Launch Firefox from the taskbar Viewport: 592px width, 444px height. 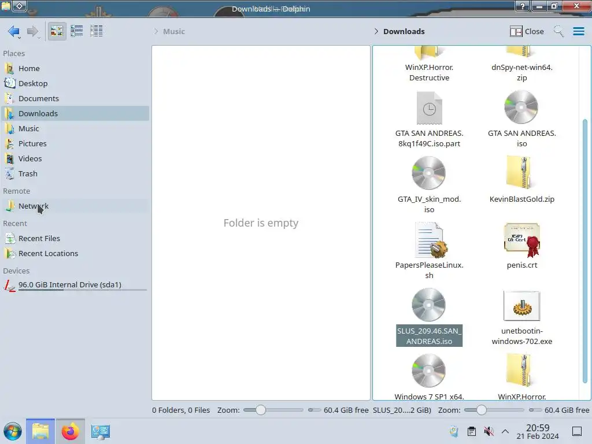[70, 431]
